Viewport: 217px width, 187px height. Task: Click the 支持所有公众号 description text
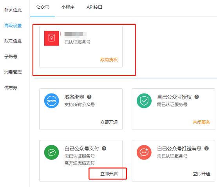click(x=80, y=104)
